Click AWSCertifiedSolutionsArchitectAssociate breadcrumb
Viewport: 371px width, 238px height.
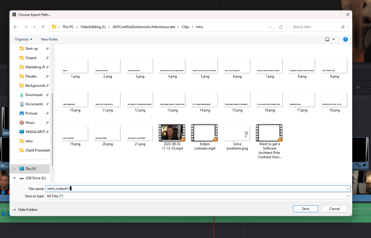(x=144, y=27)
